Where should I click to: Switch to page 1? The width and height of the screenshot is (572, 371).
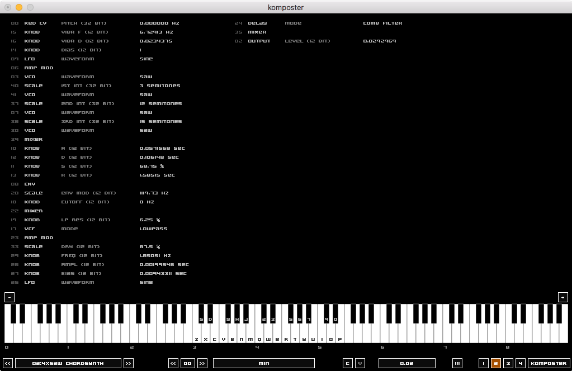tap(483, 363)
